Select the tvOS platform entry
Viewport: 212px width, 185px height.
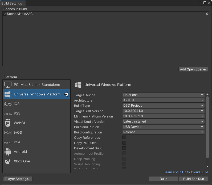point(36,133)
